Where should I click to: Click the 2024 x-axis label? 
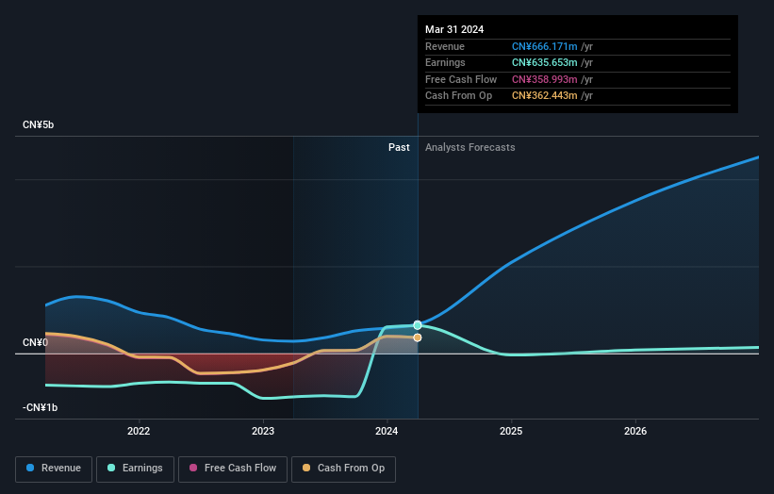point(387,432)
